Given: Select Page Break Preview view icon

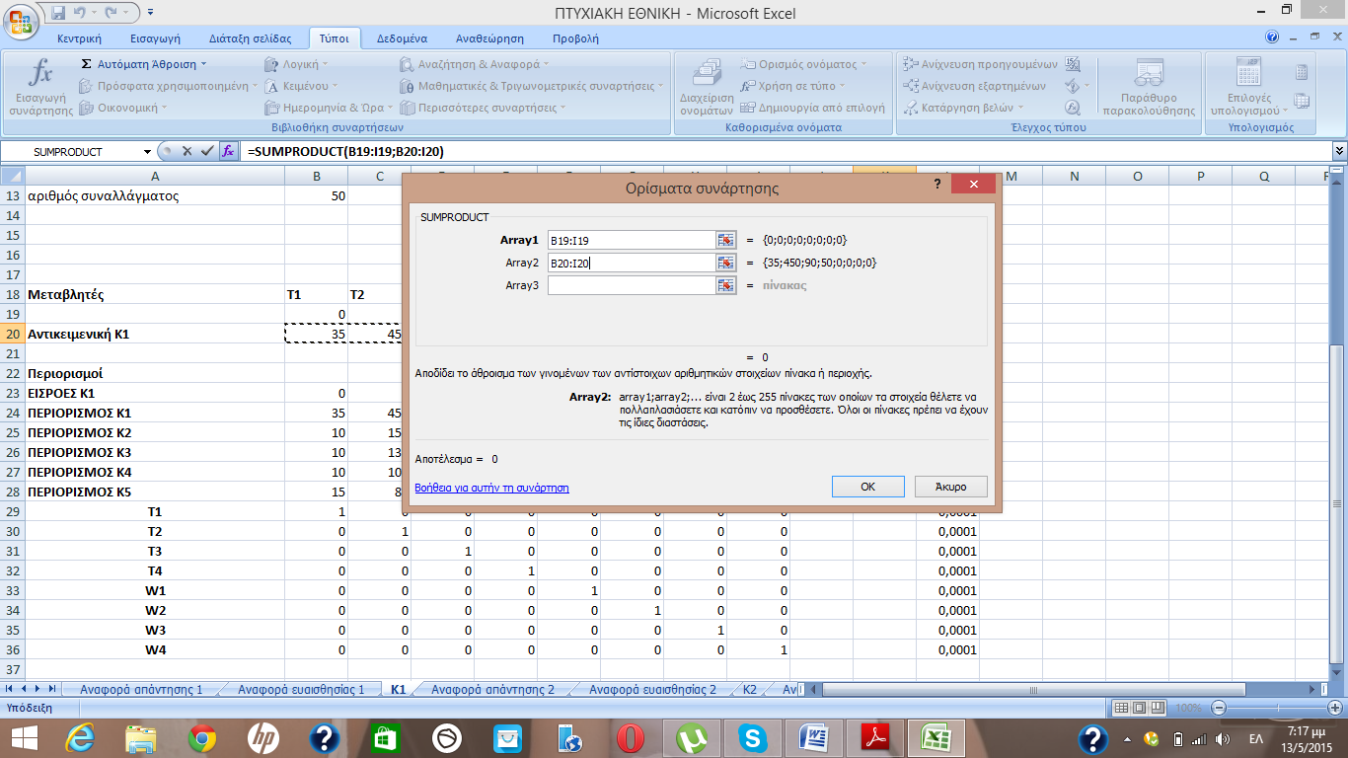Looking at the screenshot, I should pos(1158,708).
